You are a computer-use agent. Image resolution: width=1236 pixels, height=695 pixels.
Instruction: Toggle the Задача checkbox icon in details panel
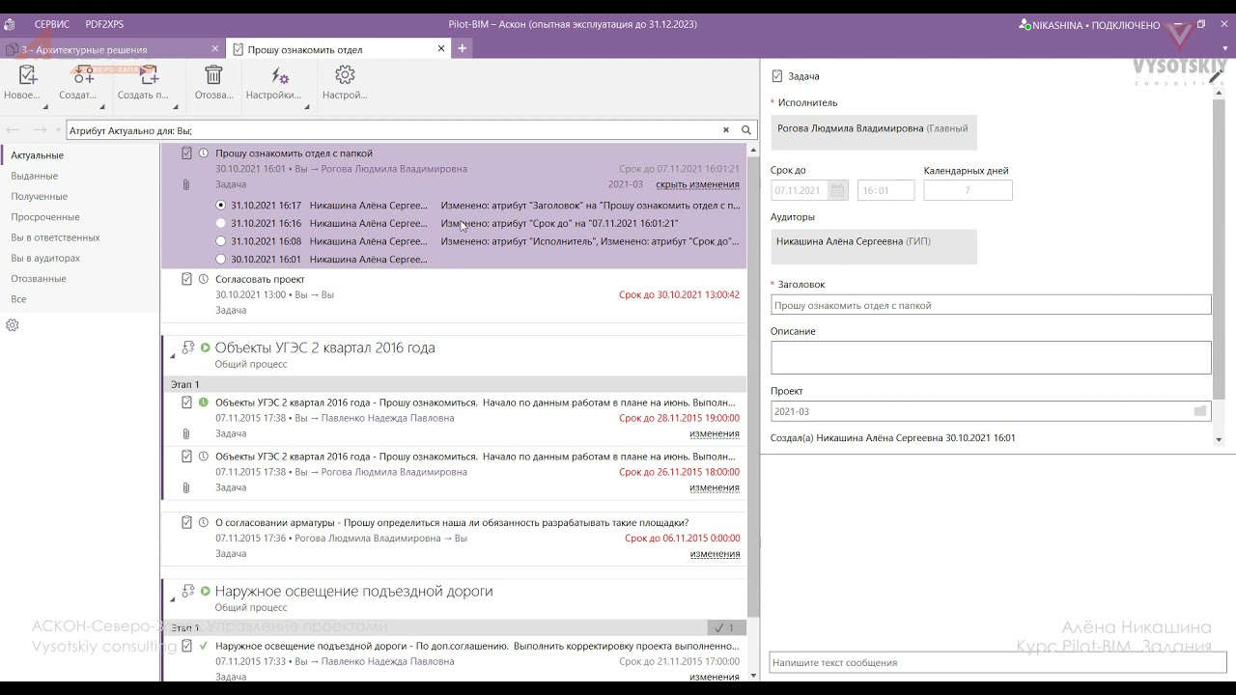777,76
